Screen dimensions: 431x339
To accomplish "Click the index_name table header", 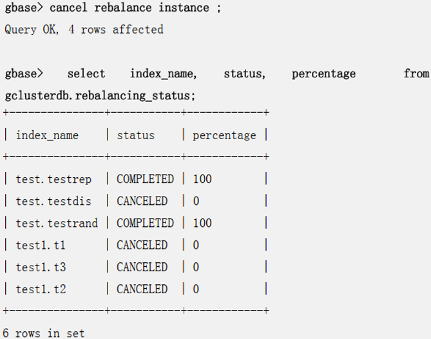I will click(47, 135).
